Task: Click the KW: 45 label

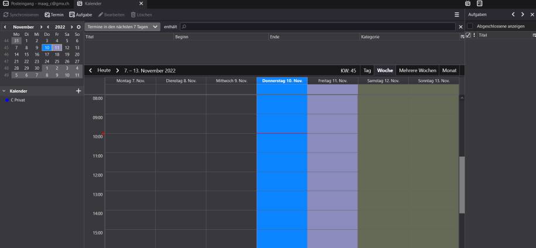Action: click(349, 71)
